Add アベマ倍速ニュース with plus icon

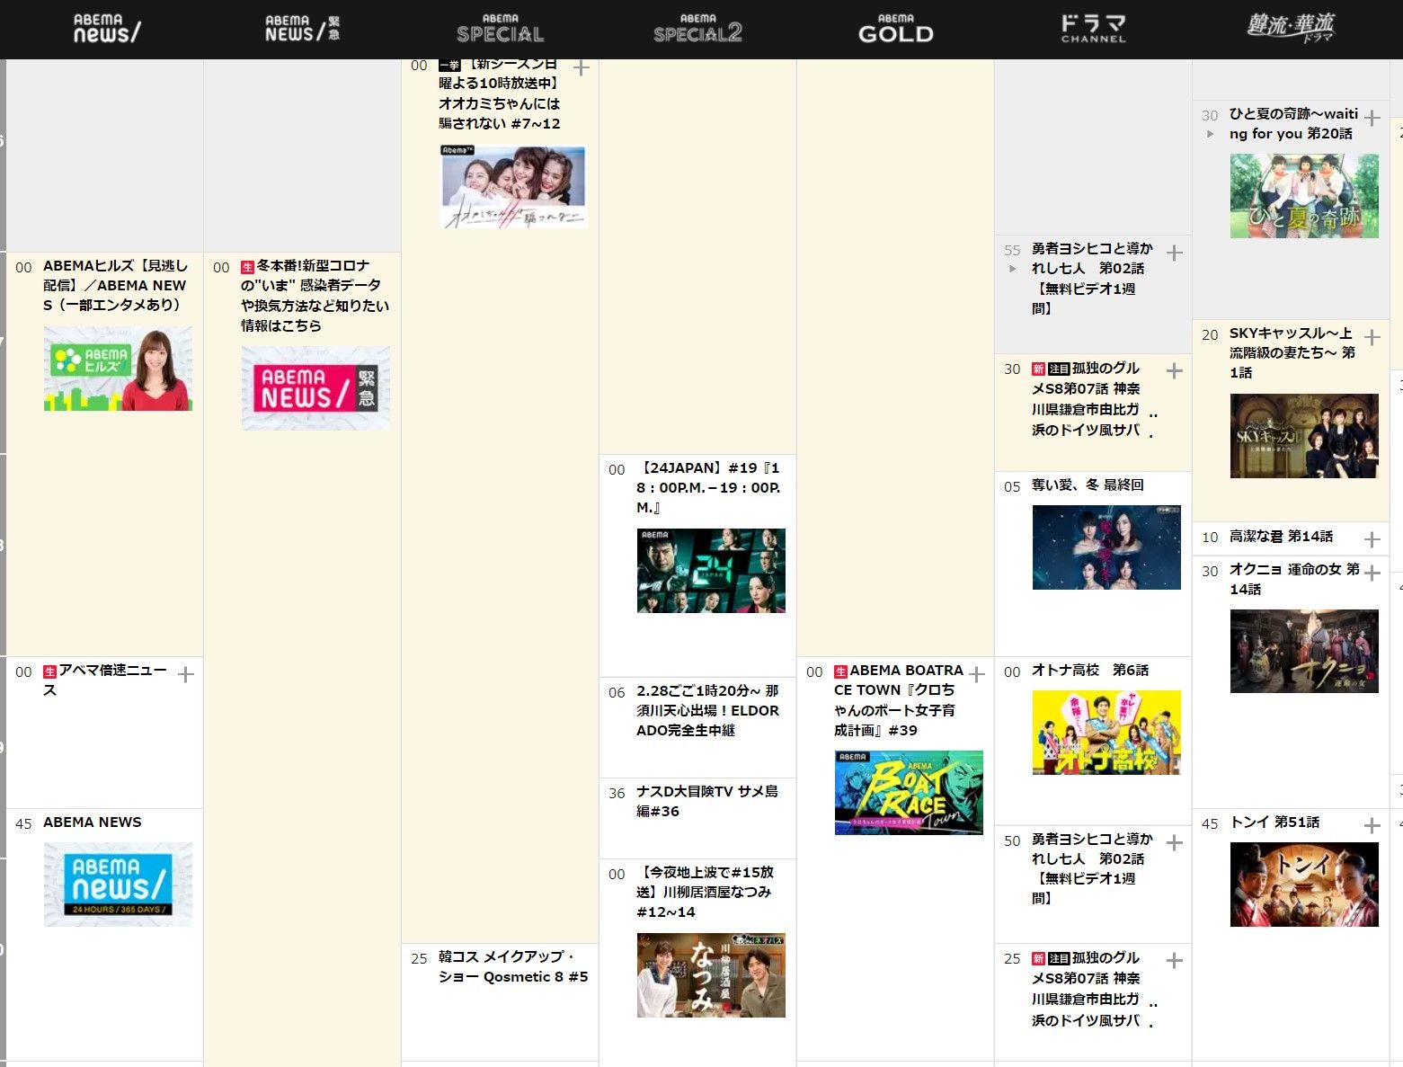point(185,674)
